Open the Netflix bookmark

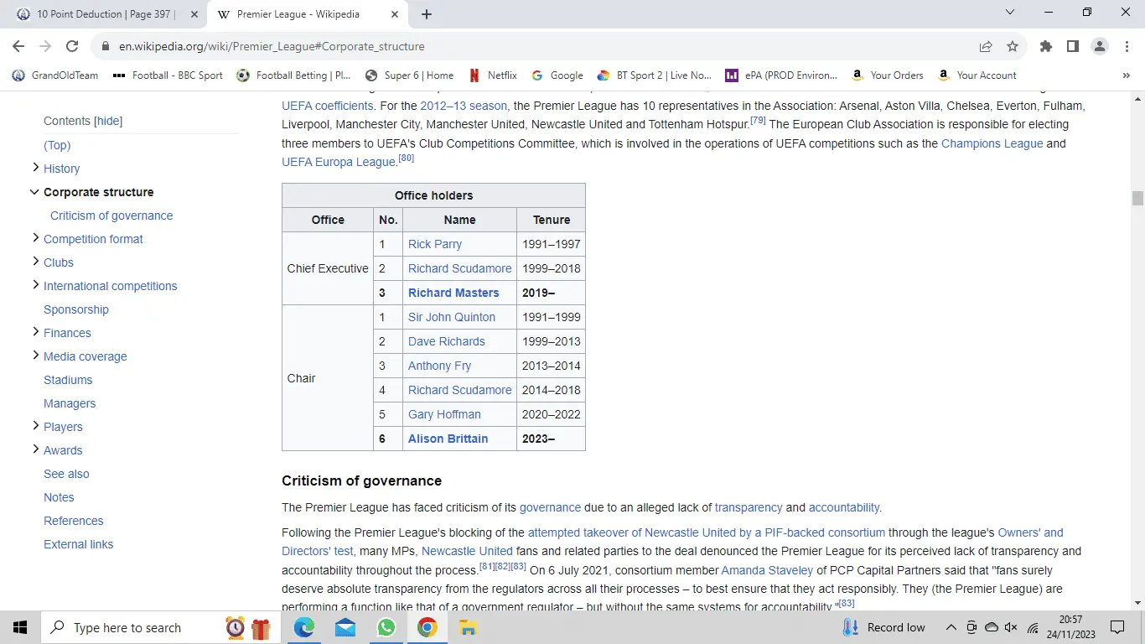492,75
